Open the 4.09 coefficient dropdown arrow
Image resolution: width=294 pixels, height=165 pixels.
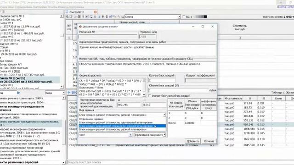[130, 135]
